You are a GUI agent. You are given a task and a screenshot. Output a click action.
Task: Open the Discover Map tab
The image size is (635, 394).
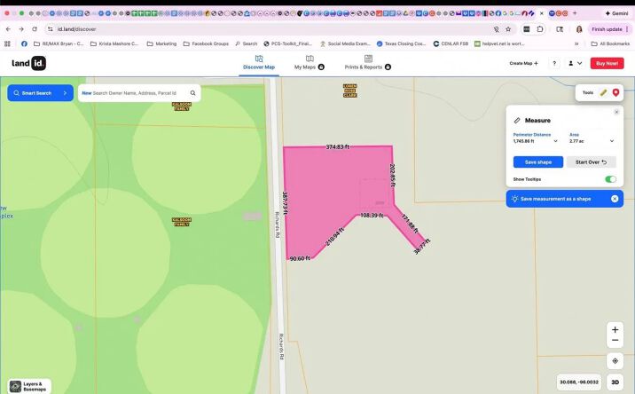click(x=259, y=63)
